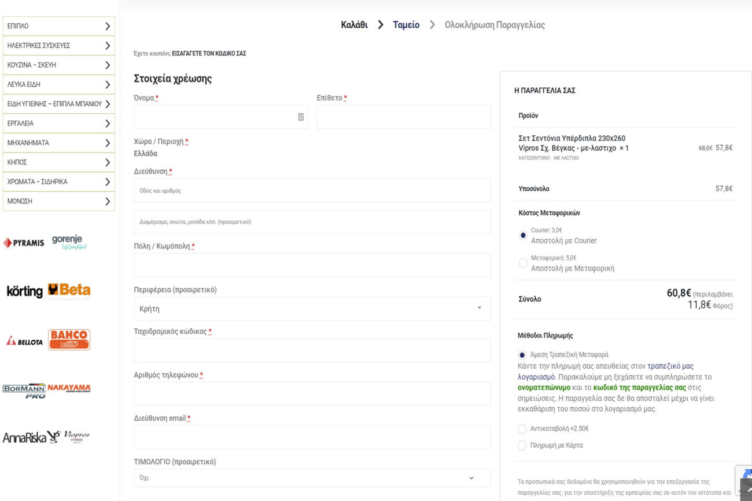Open the ΤΙΜΟΛΟΓΙΟ dropdown showing Όχι
Image resolution: width=752 pixels, height=501 pixels.
(x=312, y=478)
